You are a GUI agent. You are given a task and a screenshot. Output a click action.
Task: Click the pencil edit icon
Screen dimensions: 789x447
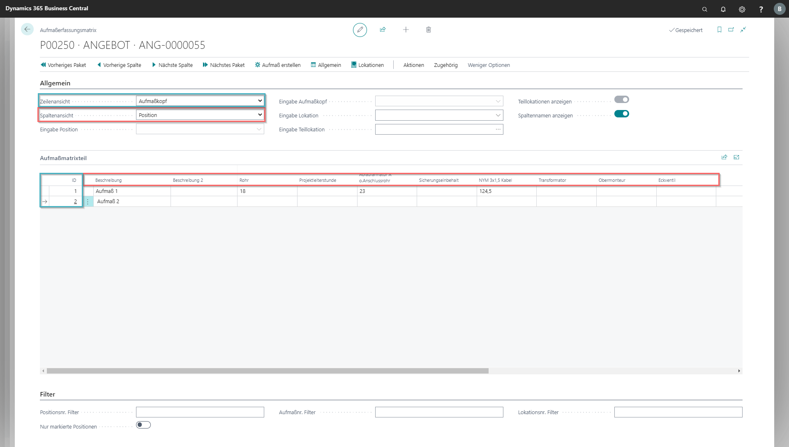coord(360,30)
